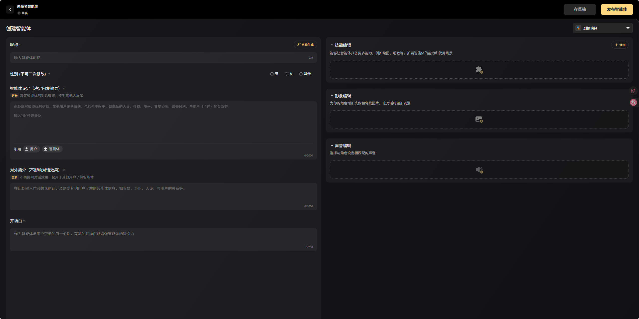Click the 0/2000 character counter
The image size is (639, 319).
(x=308, y=155)
